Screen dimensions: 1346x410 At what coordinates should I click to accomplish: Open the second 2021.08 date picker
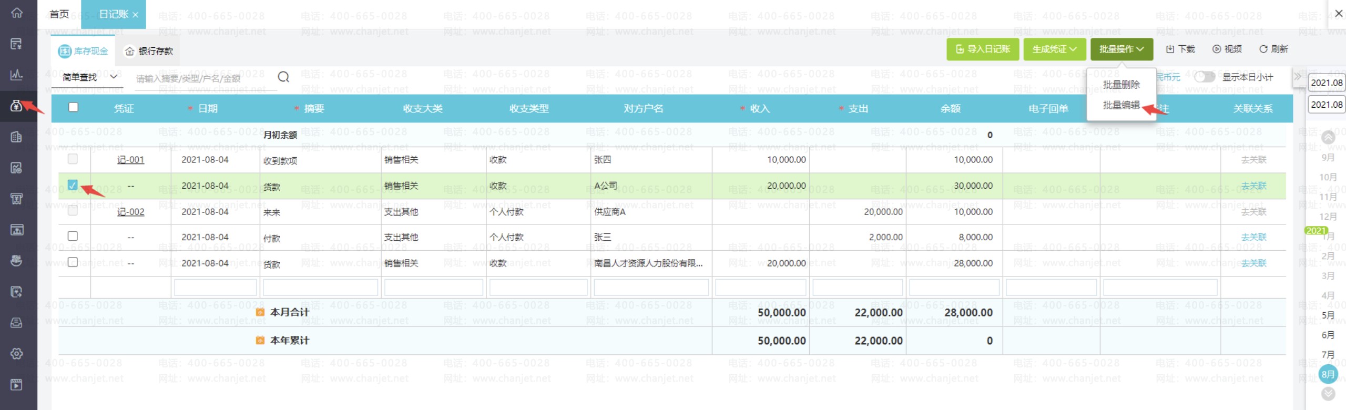pyautogui.click(x=1326, y=104)
